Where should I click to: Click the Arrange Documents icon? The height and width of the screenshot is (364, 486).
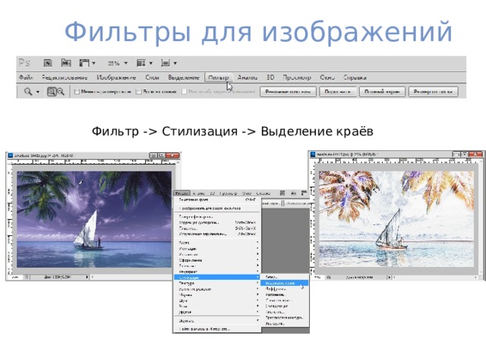(141, 63)
